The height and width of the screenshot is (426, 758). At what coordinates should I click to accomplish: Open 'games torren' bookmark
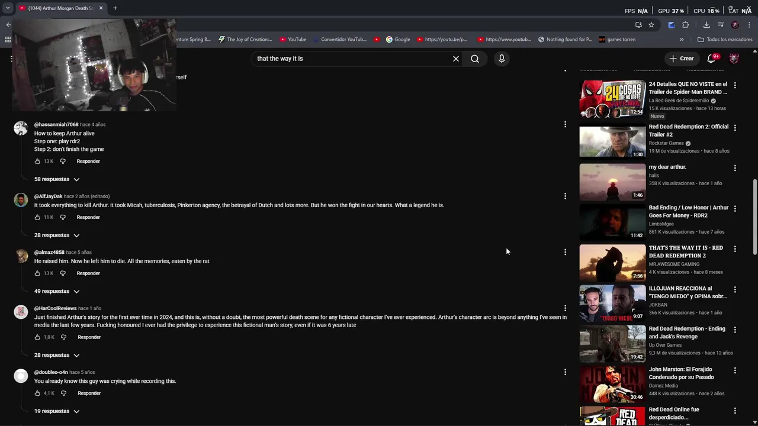[617, 40]
